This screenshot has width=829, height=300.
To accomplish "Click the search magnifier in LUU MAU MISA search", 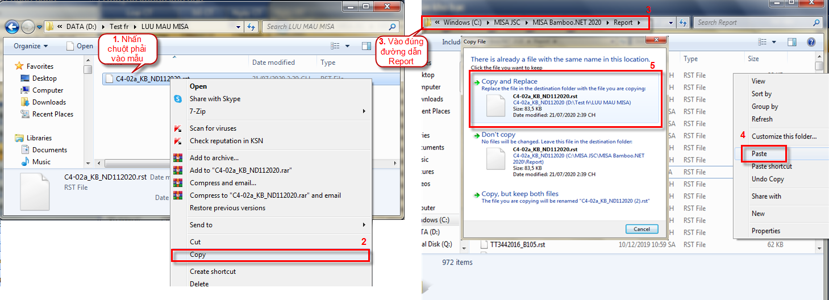I will (392, 27).
